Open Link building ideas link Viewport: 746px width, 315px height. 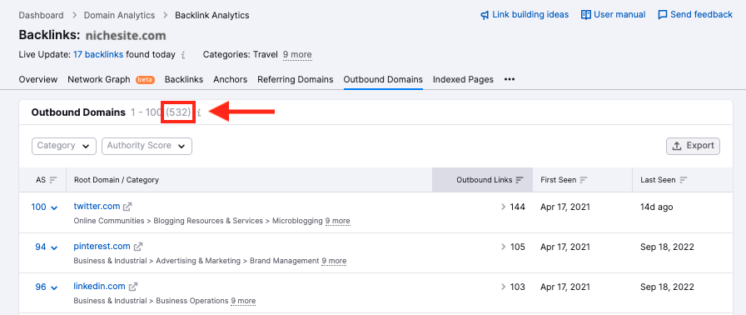click(525, 15)
